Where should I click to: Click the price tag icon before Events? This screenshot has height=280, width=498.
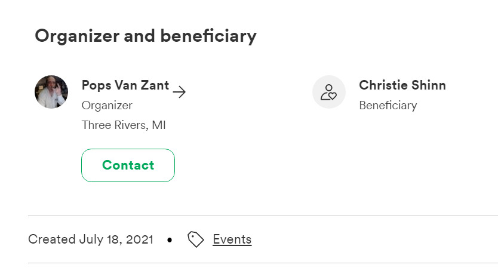coord(196,239)
